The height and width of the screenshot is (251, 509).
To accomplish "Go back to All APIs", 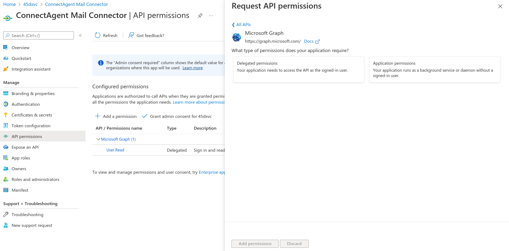I will click(x=241, y=25).
